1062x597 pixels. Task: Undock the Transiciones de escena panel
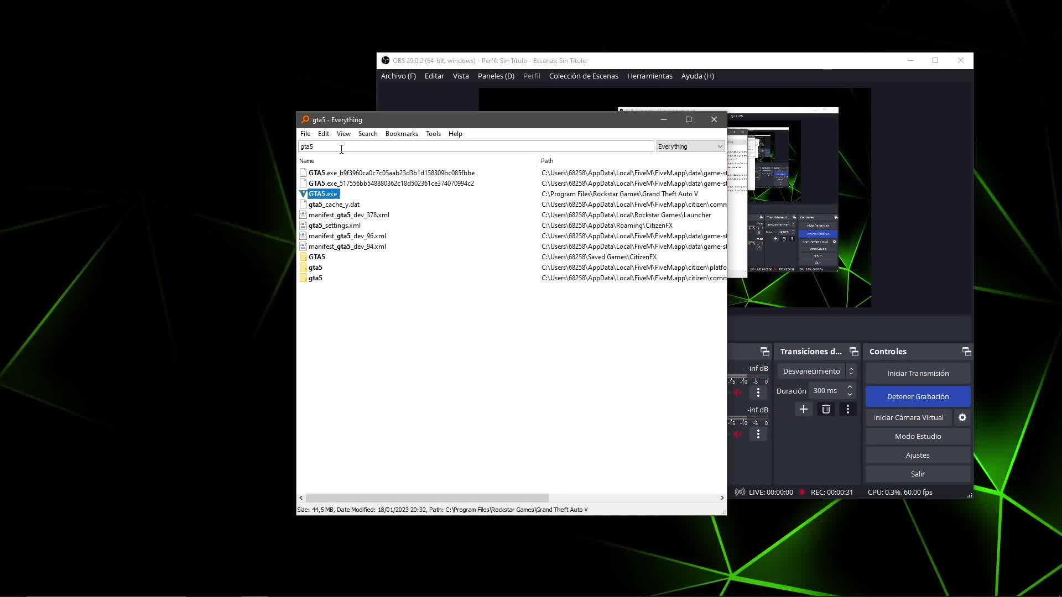tap(853, 352)
